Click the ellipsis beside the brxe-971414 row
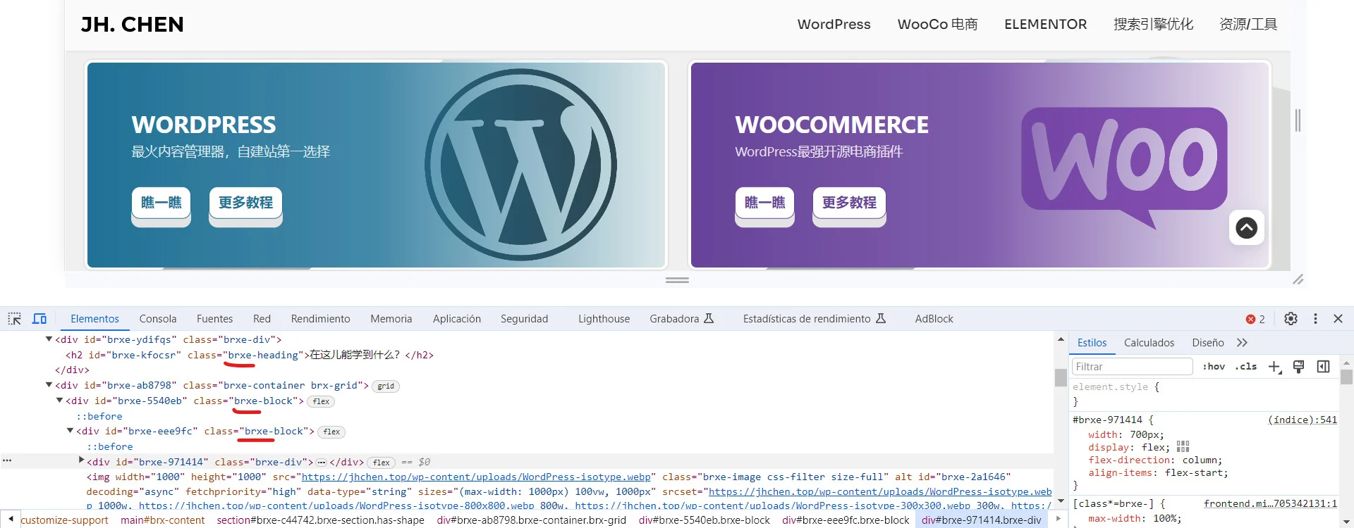 pos(7,461)
